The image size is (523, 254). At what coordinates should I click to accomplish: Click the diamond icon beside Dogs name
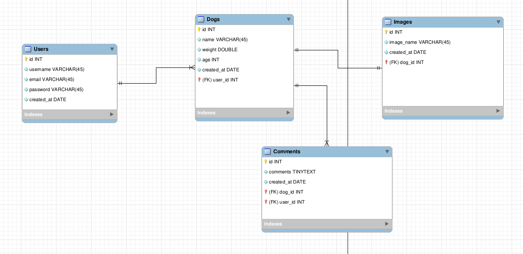[199, 40]
